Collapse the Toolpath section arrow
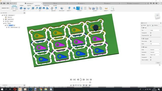This screenshot has width=162, height=91. click(142, 39)
